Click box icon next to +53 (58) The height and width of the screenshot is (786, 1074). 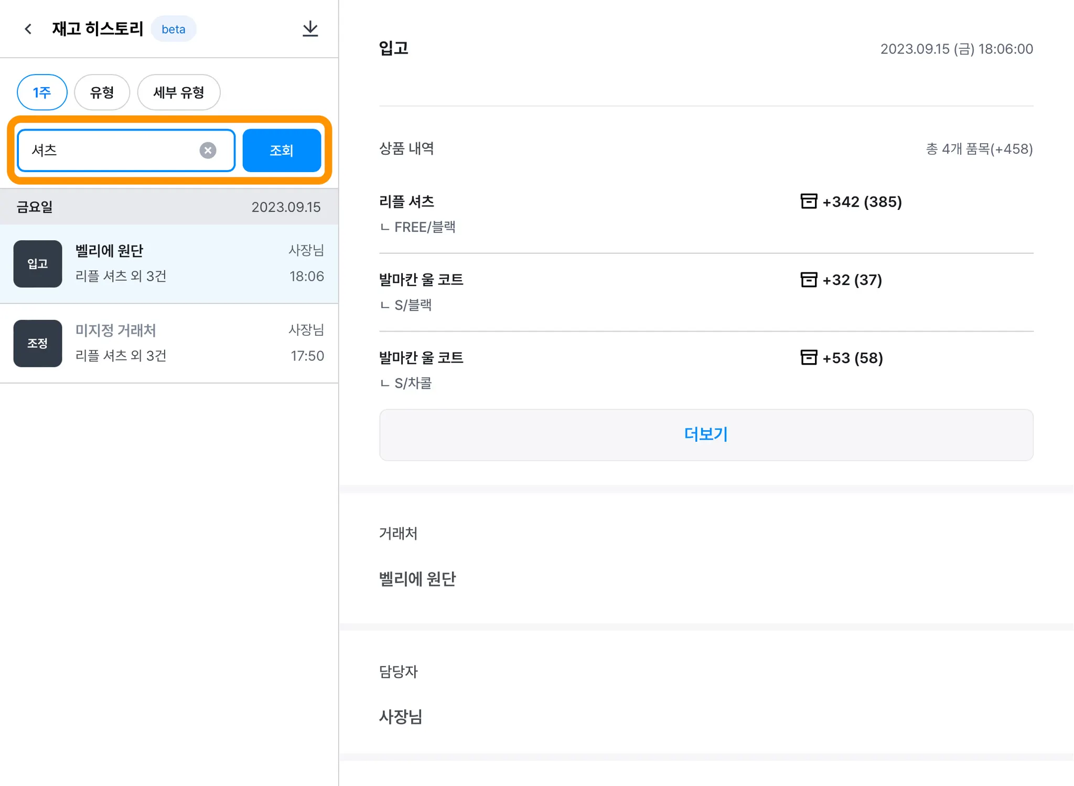point(808,358)
